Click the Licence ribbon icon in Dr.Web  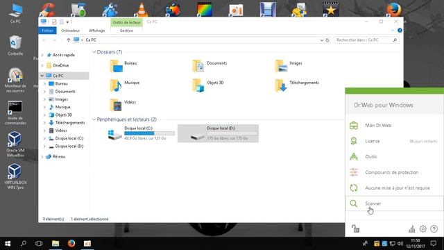tap(354, 141)
